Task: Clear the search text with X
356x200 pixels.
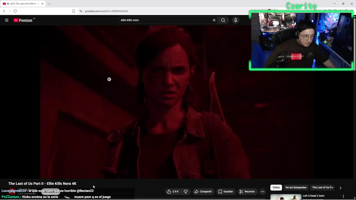Action: [214, 20]
